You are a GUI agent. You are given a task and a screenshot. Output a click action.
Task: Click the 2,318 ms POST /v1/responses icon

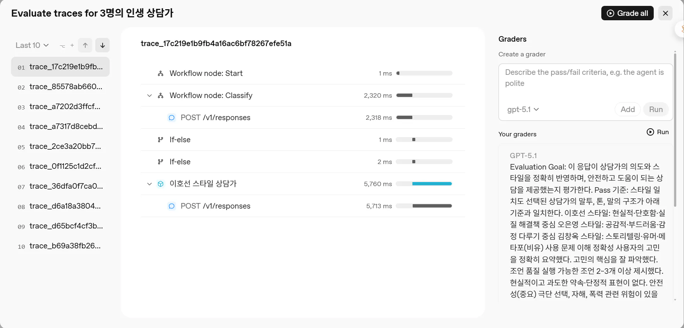(172, 118)
